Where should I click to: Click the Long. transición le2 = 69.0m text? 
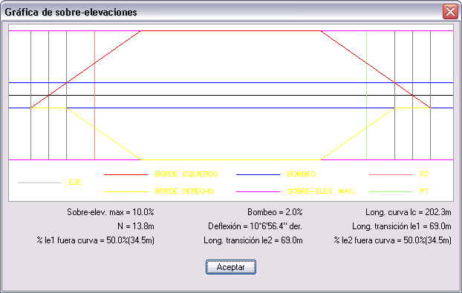tap(253, 240)
